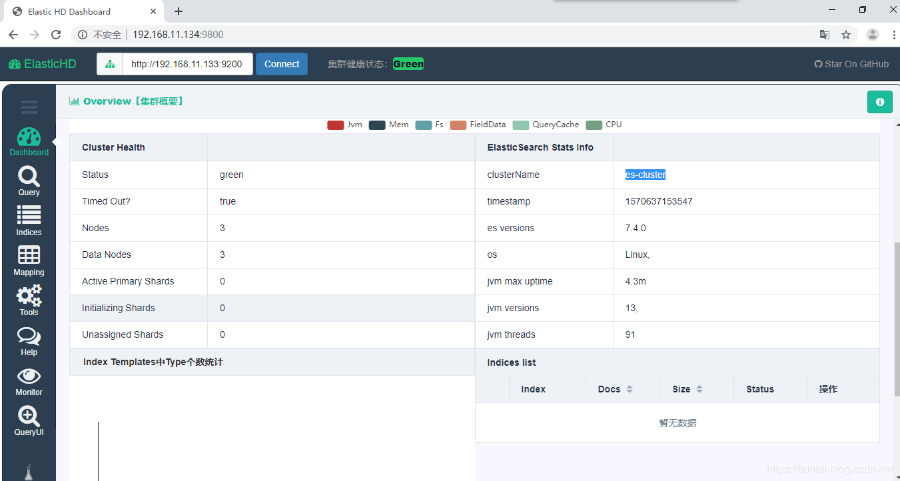This screenshot has width=900, height=481.
Task: Click the Status green value cell
Action: coord(340,175)
